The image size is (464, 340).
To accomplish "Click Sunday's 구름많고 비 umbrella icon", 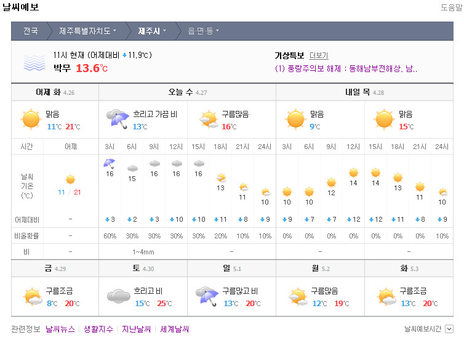I will tap(207, 296).
